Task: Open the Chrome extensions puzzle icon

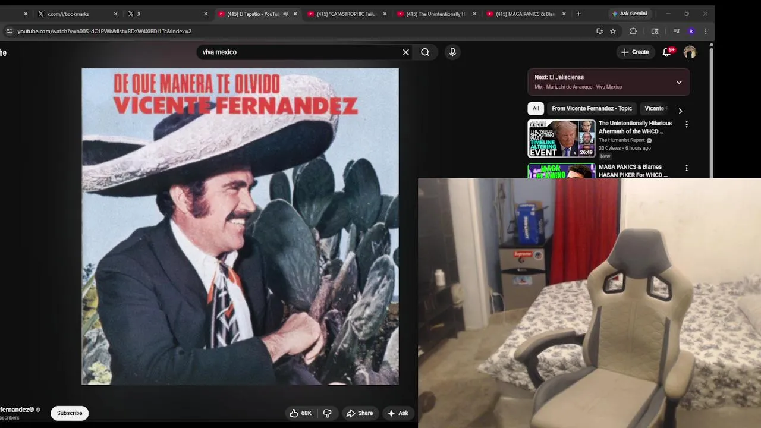Action: tap(633, 31)
